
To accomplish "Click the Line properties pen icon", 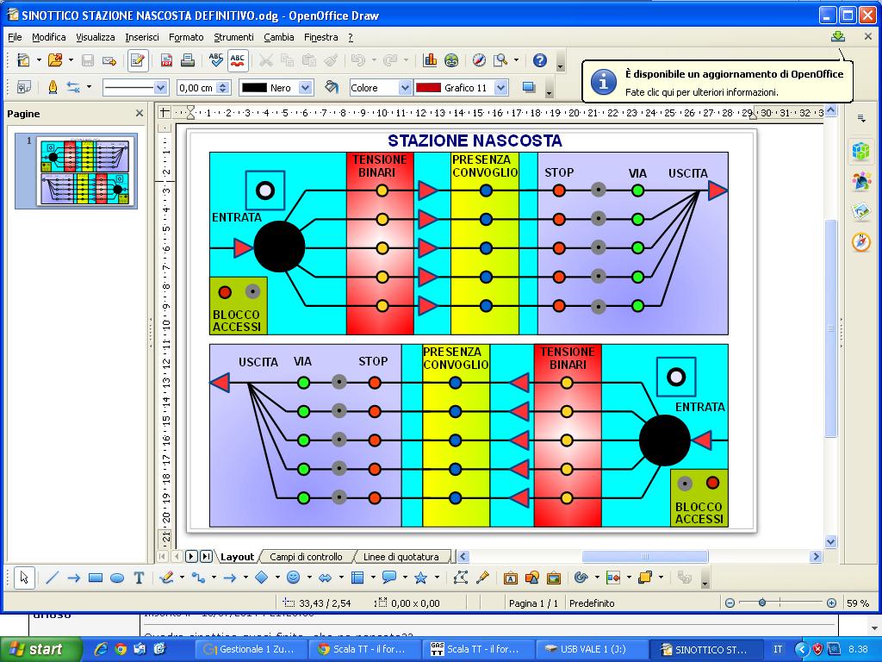I will pyautogui.click(x=53, y=87).
